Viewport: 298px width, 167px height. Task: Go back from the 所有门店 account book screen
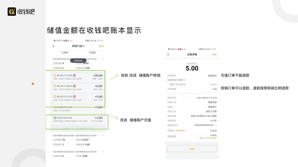tap(54, 46)
